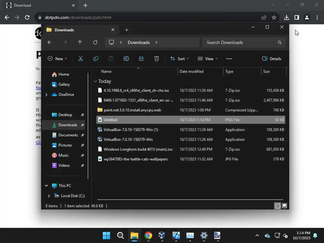Open the View dropdown menu
324x243 pixels.
coord(208,59)
